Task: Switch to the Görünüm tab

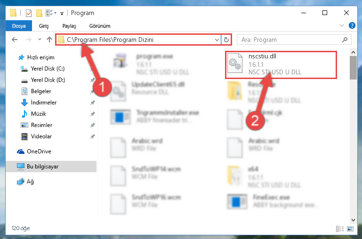Action: coord(100,26)
